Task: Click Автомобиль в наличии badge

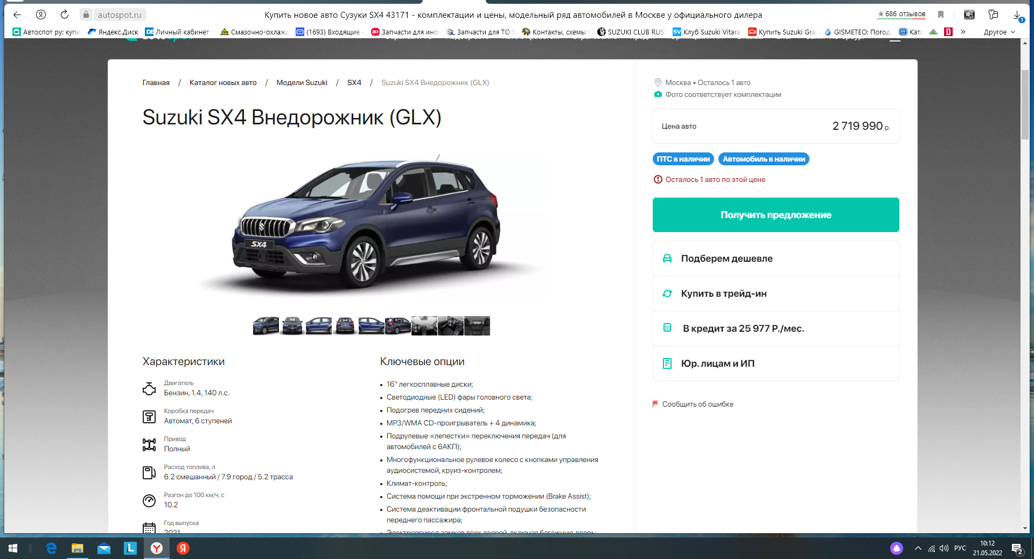Action: click(764, 159)
